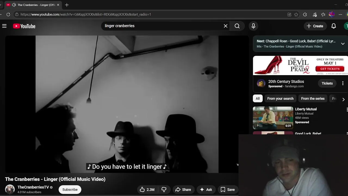
Task: Open the 20th Century Studios logo
Action: [x=261, y=83]
